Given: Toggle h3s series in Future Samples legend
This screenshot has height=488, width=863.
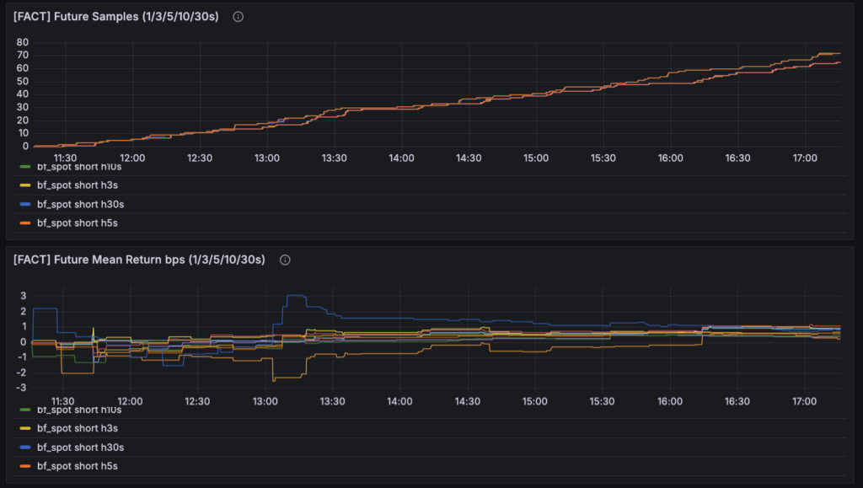Looking at the screenshot, I should [x=75, y=185].
